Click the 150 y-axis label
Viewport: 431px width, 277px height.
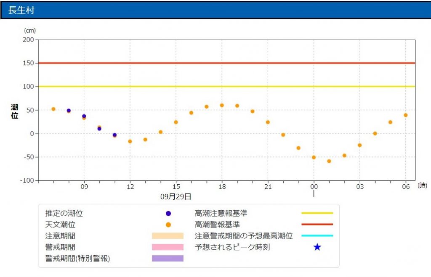[x=28, y=63]
